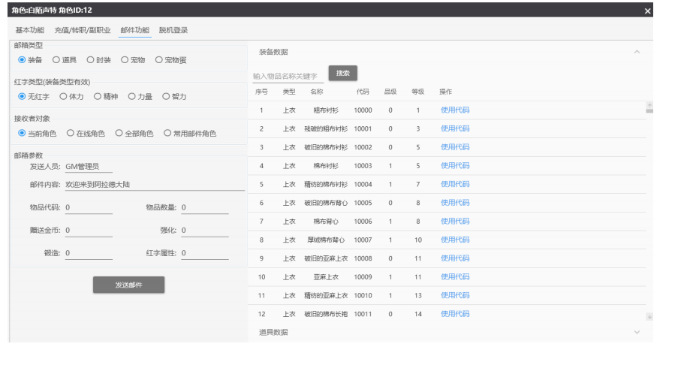Use code link for item 10002
The width and height of the screenshot is (678, 365).
[455, 147]
